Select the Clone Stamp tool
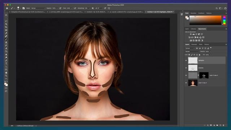231x130 pixels. (6, 42)
